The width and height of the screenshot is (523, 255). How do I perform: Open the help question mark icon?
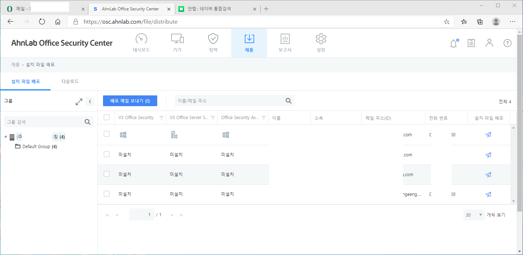click(507, 43)
